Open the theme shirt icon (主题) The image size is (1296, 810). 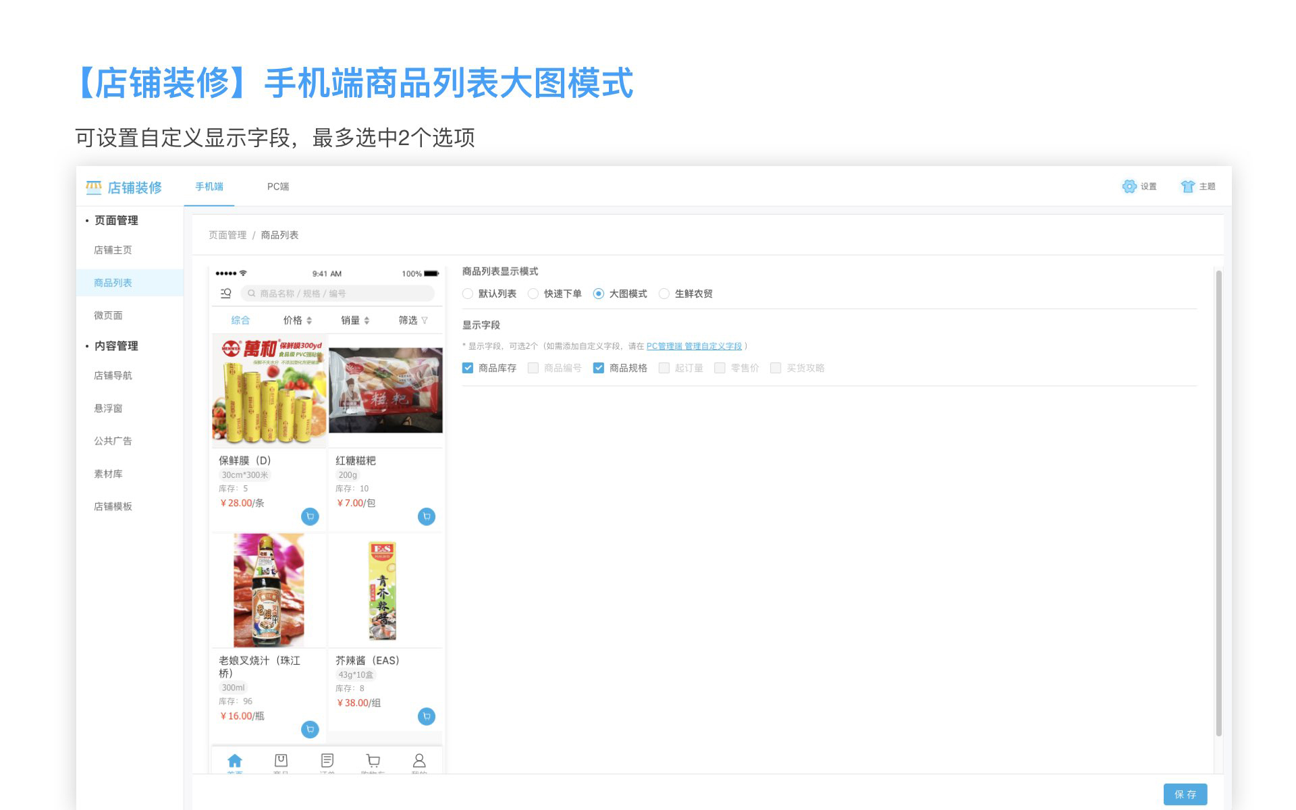(x=1187, y=186)
